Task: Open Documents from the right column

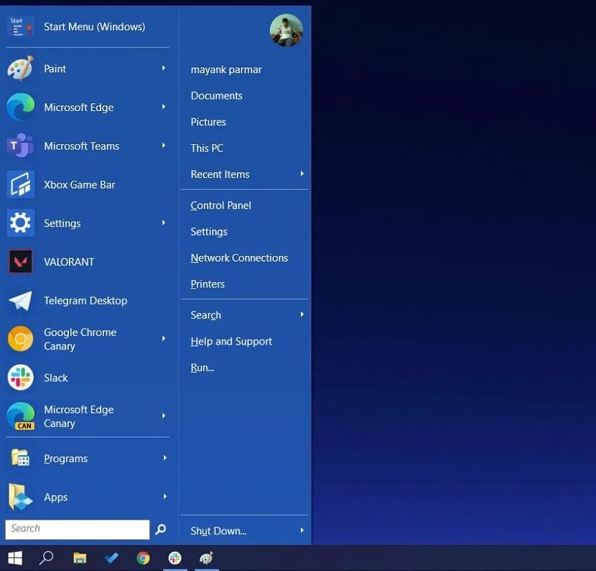Action: [216, 96]
